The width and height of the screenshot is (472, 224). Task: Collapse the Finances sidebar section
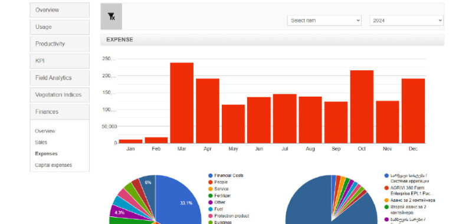pyautogui.click(x=60, y=112)
